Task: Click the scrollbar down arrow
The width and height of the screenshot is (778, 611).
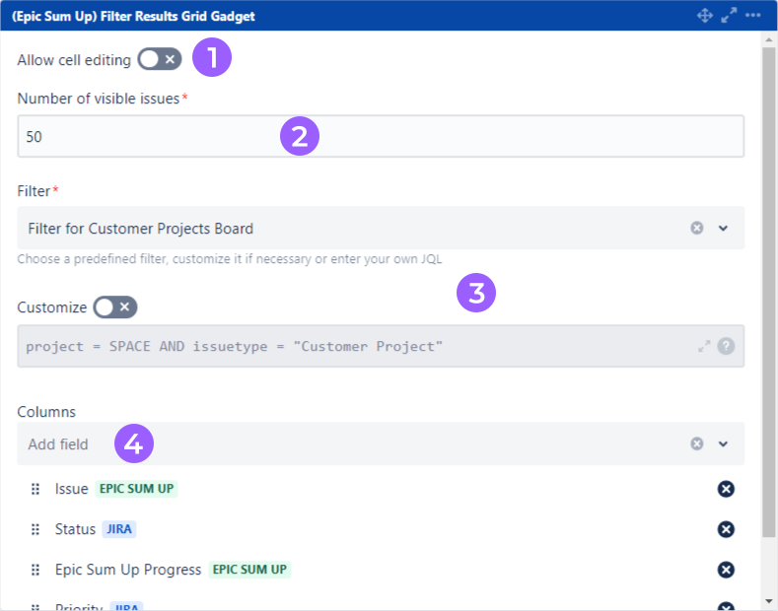Action: click(769, 600)
